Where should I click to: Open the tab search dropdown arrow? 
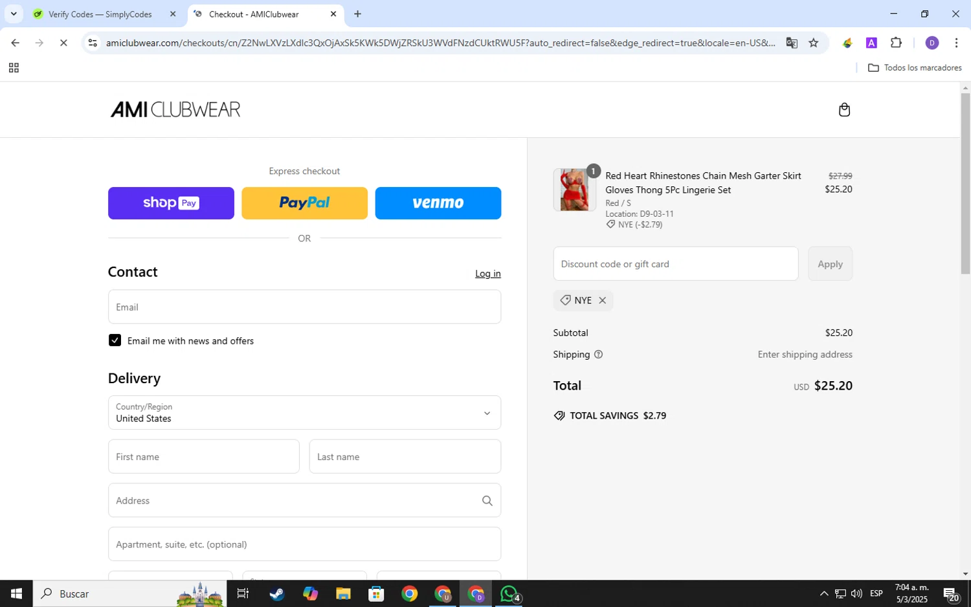(x=14, y=14)
